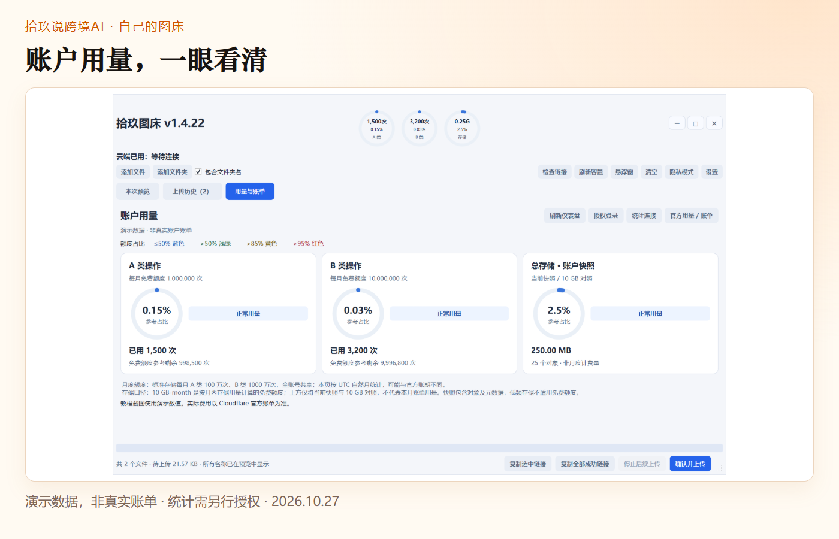Image resolution: width=839 pixels, height=539 pixels.
Task: Click 正常用量 status in 总存储 card
Action: pos(650,314)
